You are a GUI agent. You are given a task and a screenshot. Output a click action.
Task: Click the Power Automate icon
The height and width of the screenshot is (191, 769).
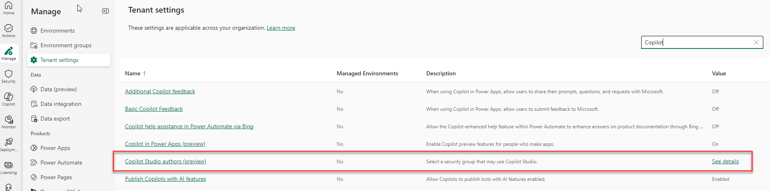click(x=34, y=162)
